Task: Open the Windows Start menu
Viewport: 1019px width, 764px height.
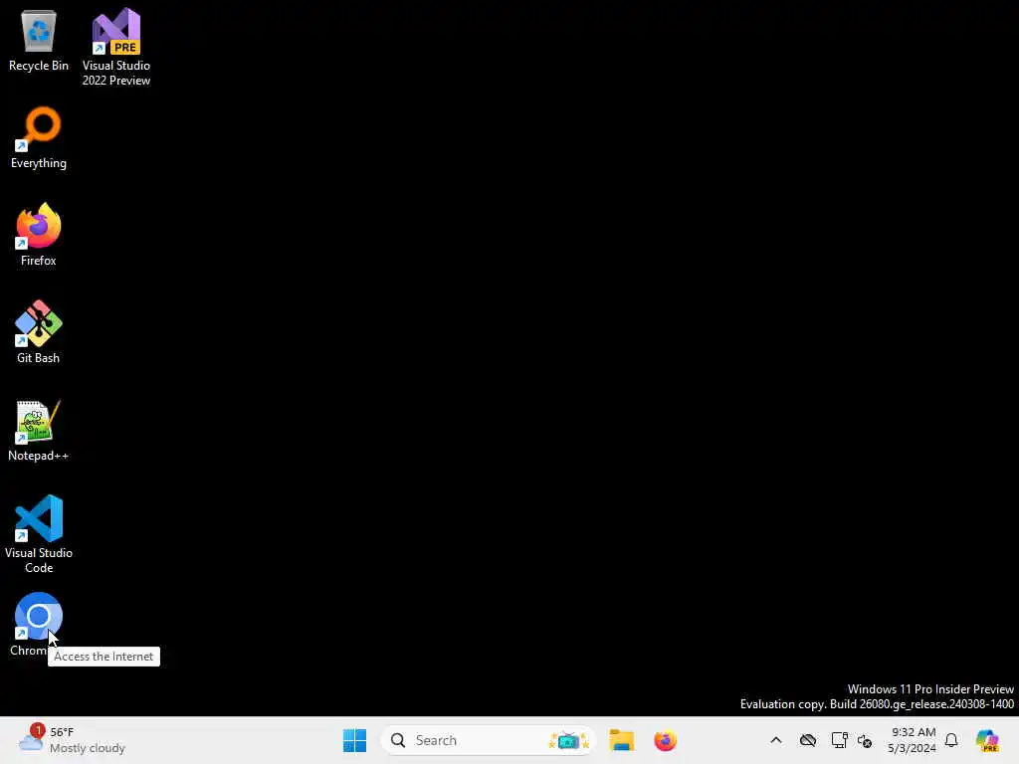Action: [354, 740]
